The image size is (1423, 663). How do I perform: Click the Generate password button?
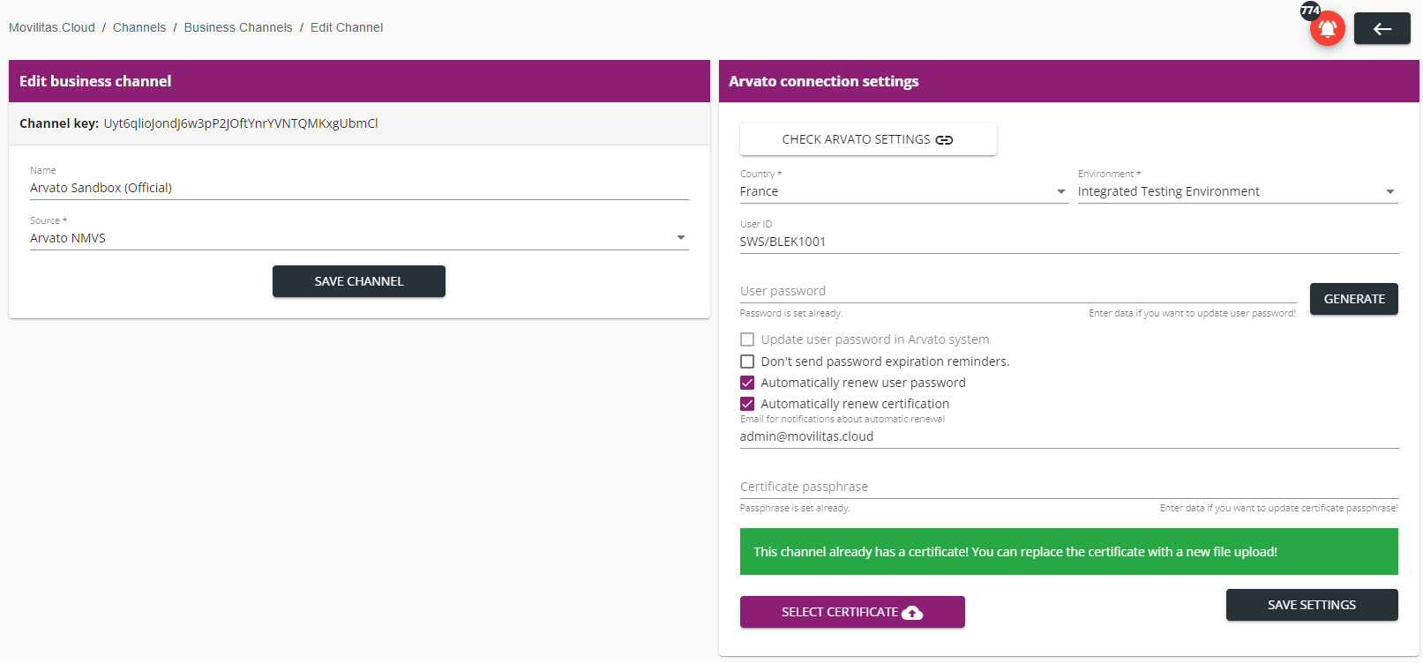(x=1353, y=299)
